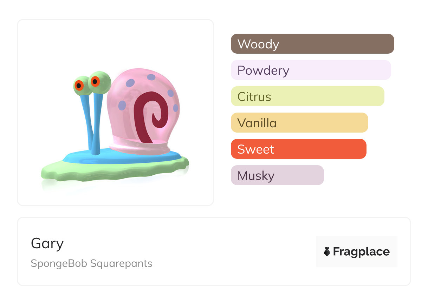Click the Musky label text

pos(256,176)
